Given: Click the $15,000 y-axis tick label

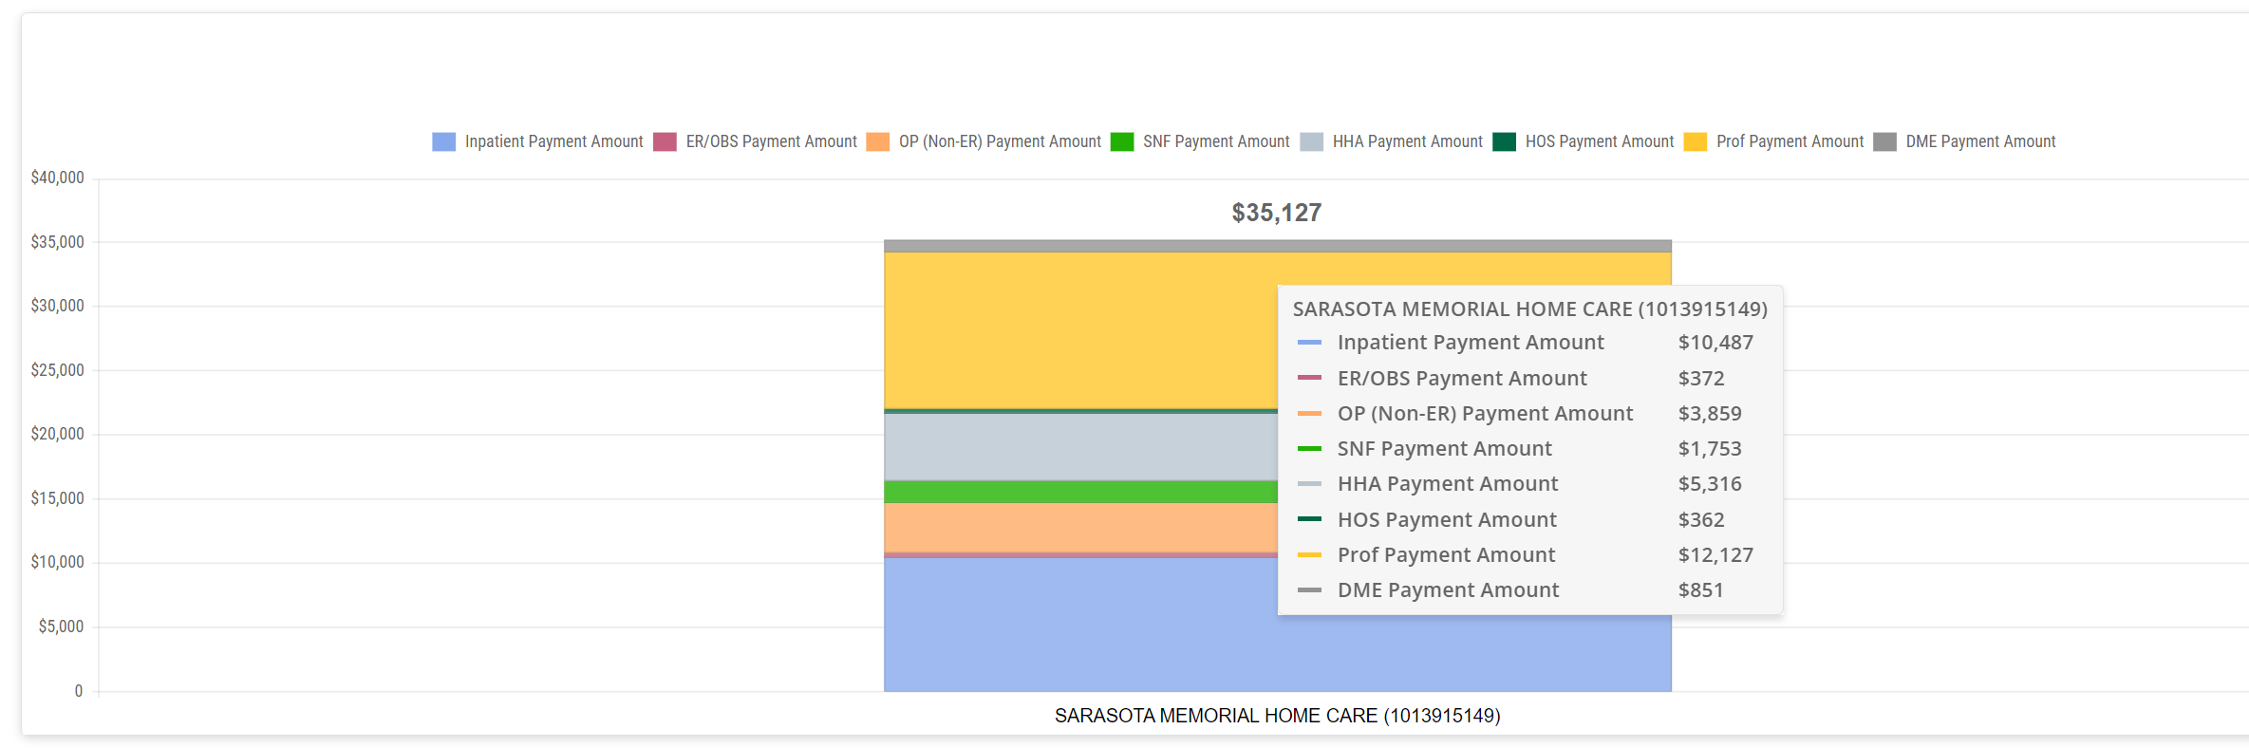Looking at the screenshot, I should [x=57, y=498].
